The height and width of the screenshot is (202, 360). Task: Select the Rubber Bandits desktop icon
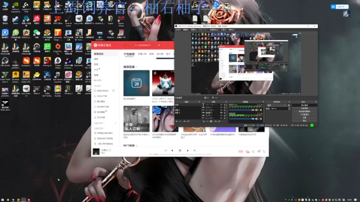click(x=58, y=91)
